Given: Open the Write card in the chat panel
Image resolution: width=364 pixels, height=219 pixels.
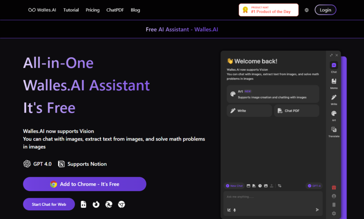Looking at the screenshot, I should [x=249, y=111].
